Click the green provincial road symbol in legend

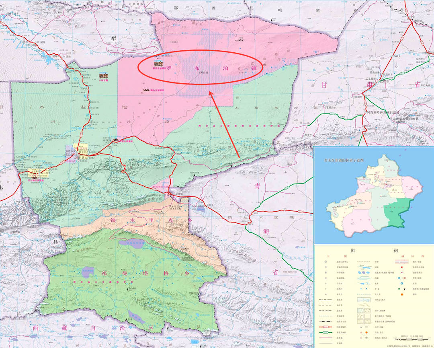pyautogui.click(x=325, y=332)
